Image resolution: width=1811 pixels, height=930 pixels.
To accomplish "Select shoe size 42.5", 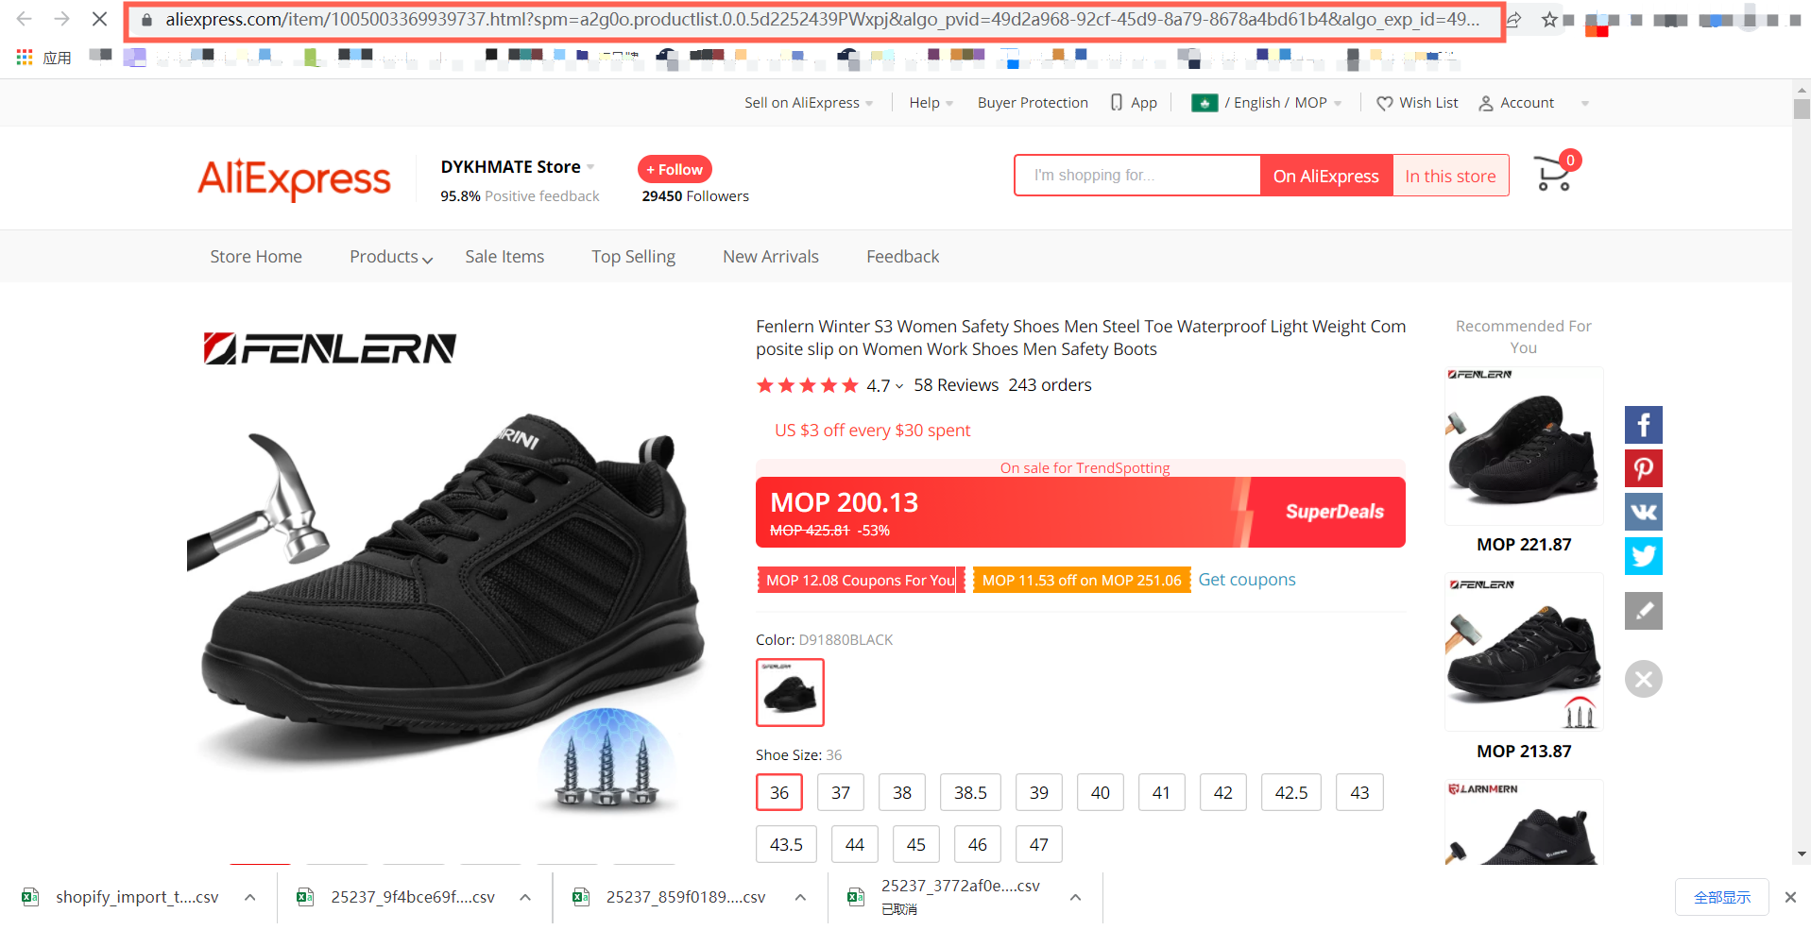I will [x=1291, y=792].
